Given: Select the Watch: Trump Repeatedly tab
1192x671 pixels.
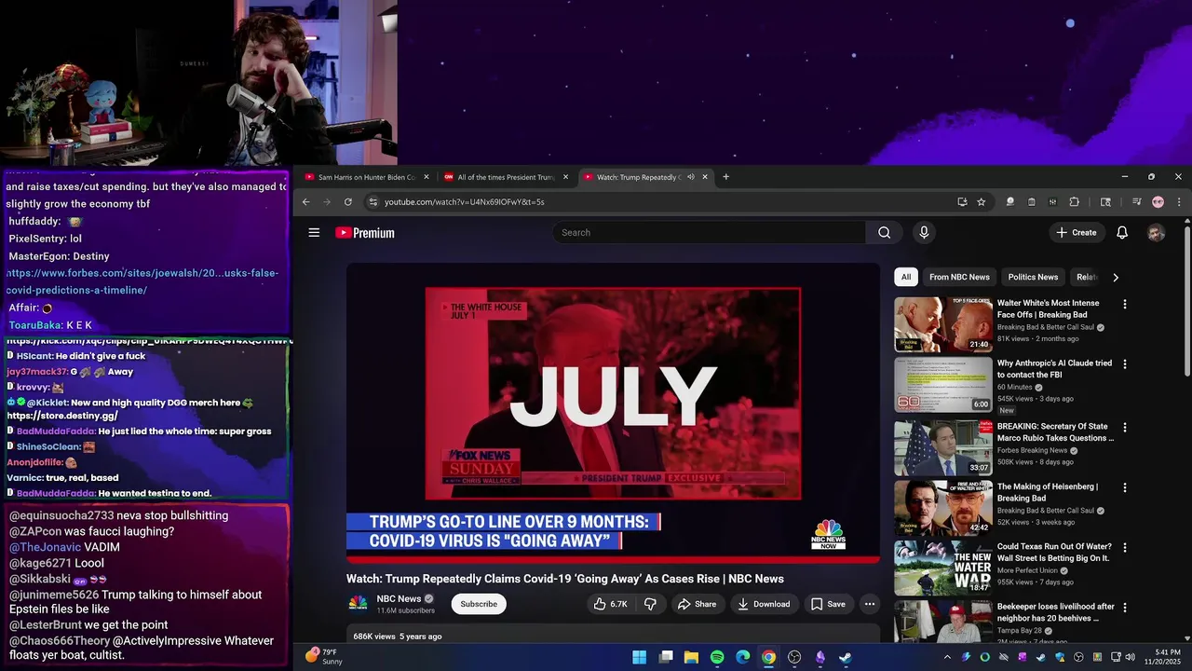Looking at the screenshot, I should (x=644, y=177).
